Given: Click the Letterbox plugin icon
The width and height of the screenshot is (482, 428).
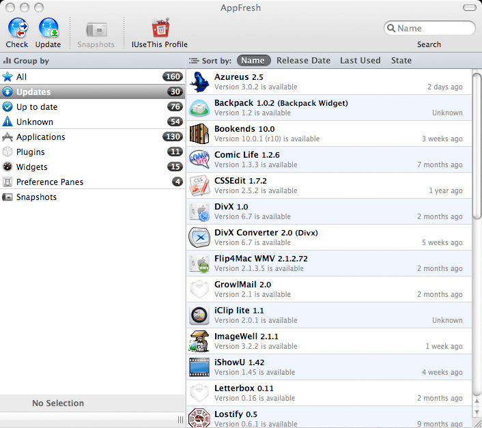Looking at the screenshot, I should coord(199,393).
